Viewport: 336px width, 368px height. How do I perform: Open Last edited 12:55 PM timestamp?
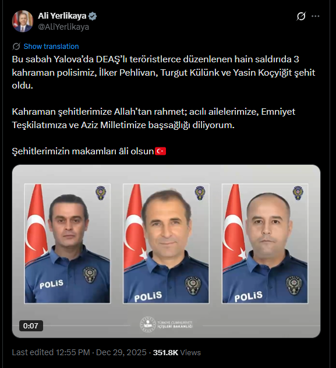51,352
